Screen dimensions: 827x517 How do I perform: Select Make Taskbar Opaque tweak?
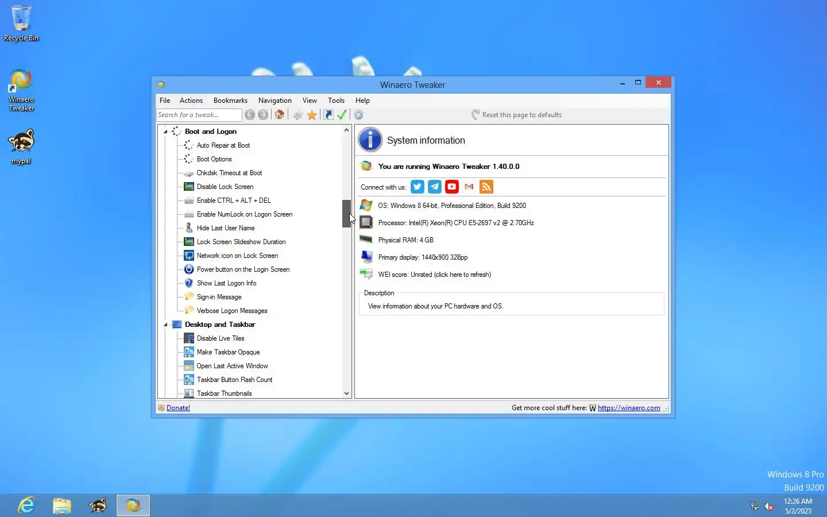[228, 352]
